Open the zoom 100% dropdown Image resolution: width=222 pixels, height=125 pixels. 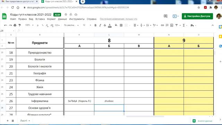click(29, 25)
